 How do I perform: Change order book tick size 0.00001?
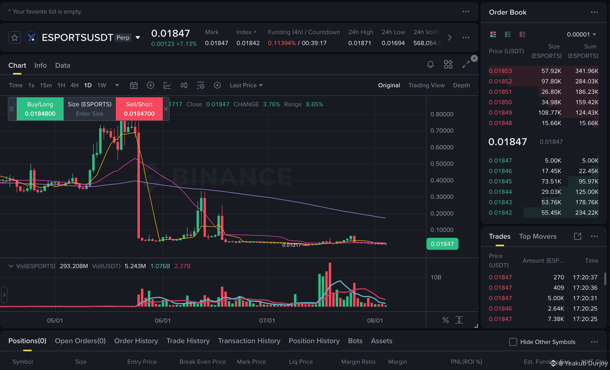coord(582,34)
